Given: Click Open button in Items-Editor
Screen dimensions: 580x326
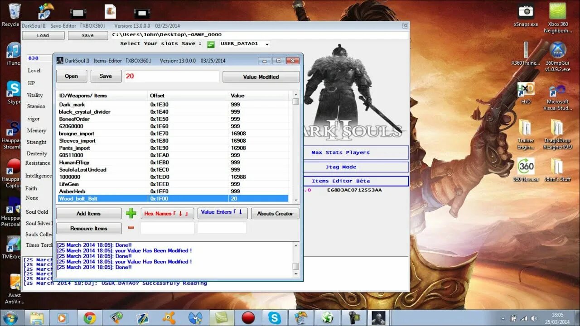Looking at the screenshot, I should (x=72, y=76).
